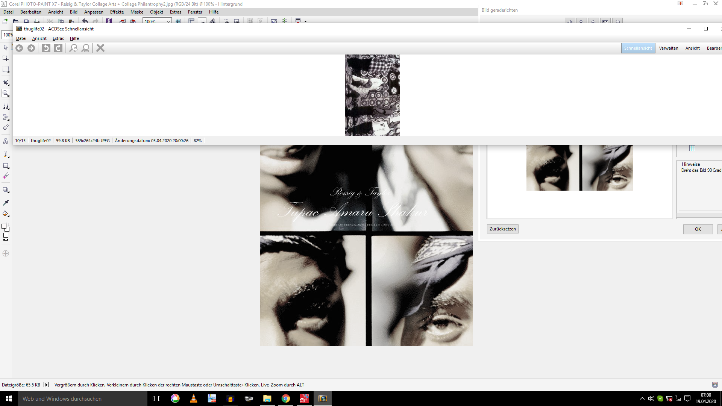This screenshot has width=722, height=406.
Task: Rotate image left in ACDSee toolbar
Action: (46, 48)
